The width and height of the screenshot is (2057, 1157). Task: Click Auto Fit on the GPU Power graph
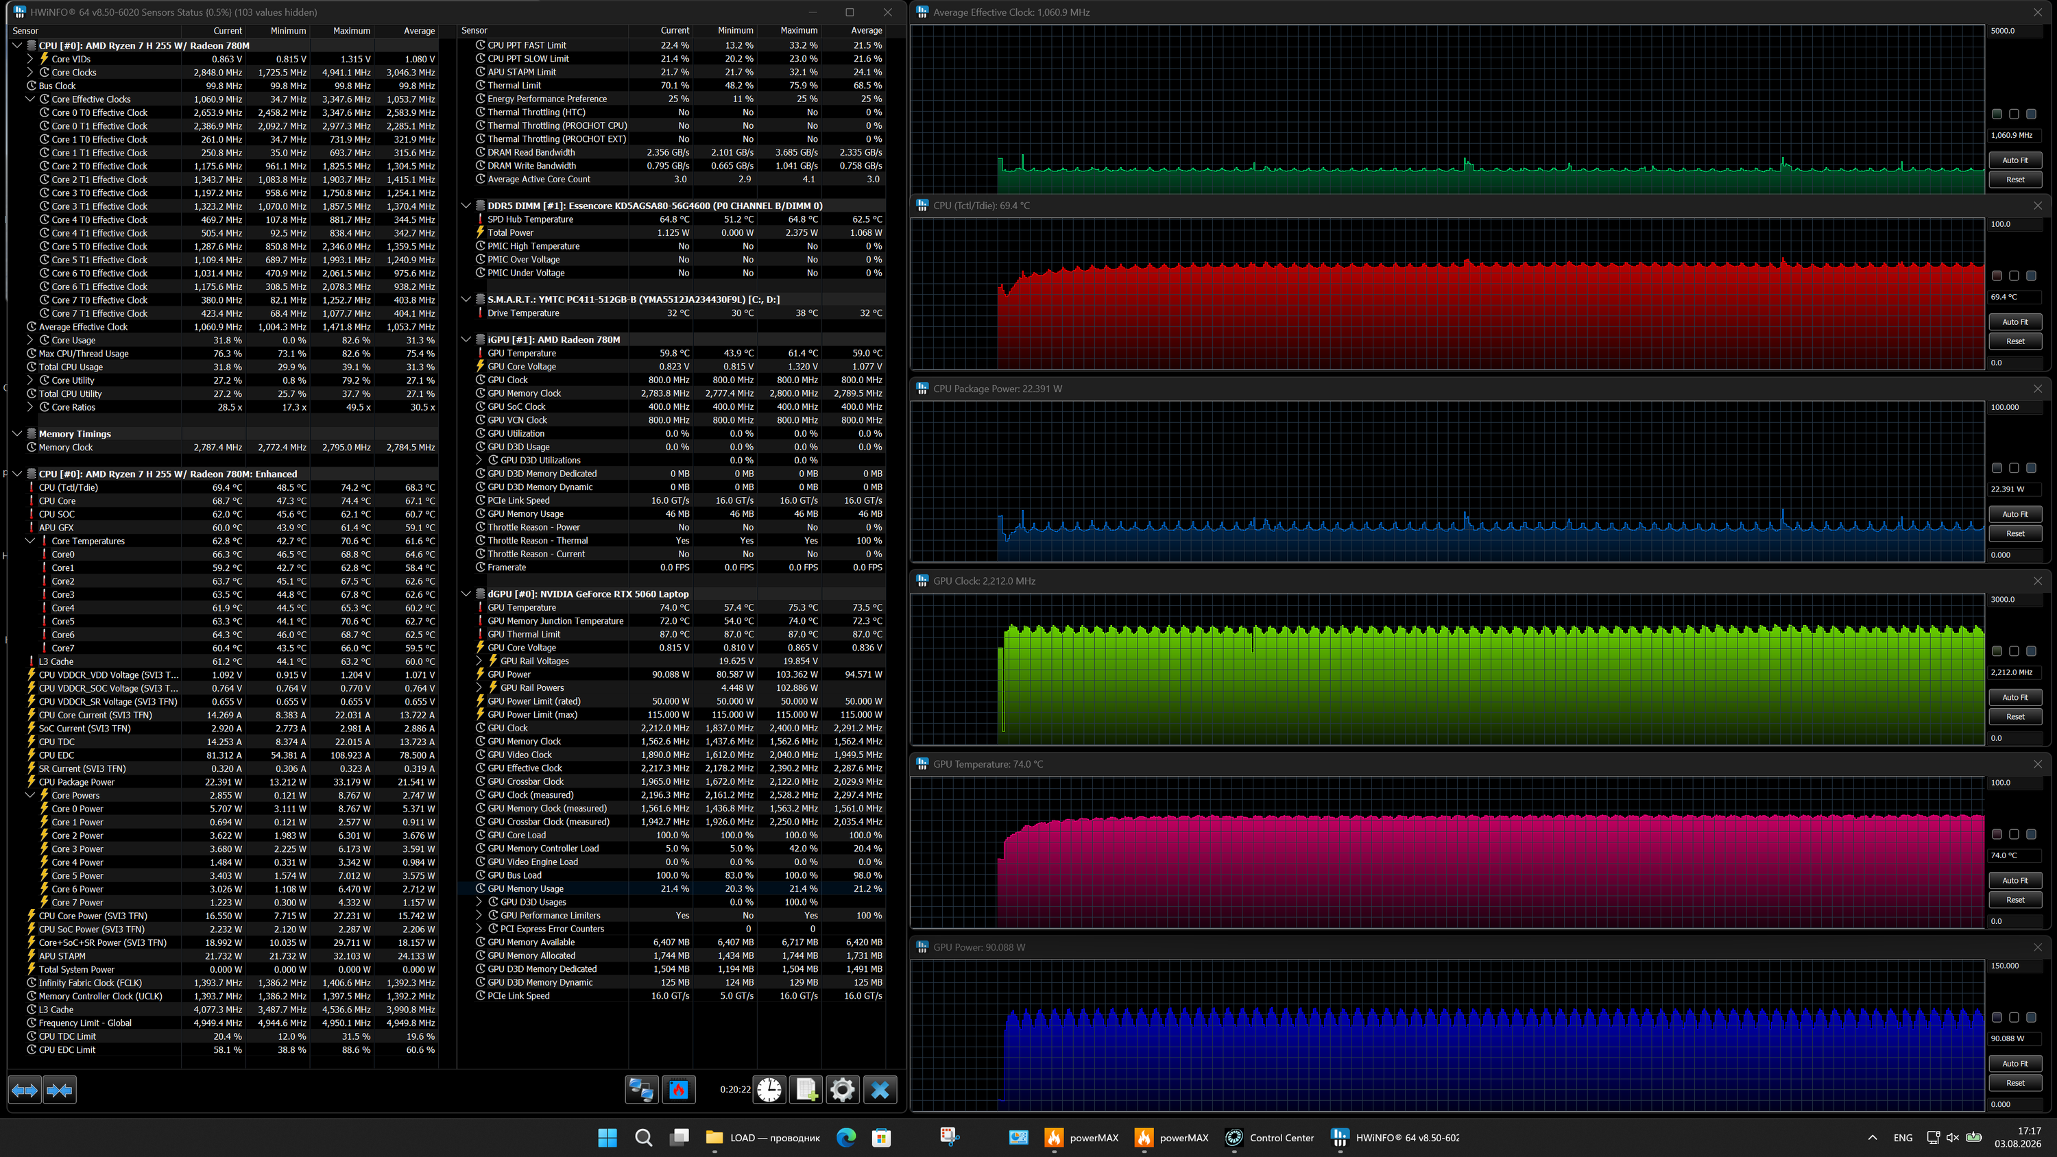pyautogui.click(x=2014, y=1064)
